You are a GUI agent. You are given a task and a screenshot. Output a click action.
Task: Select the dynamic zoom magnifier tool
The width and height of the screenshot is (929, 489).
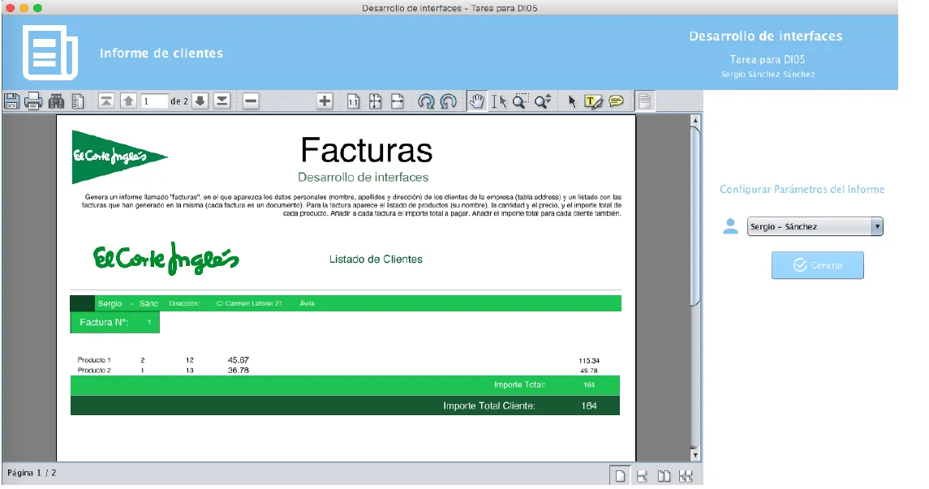[544, 101]
